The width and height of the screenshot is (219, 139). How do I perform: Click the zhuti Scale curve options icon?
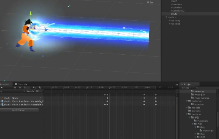click(x=41, y=98)
